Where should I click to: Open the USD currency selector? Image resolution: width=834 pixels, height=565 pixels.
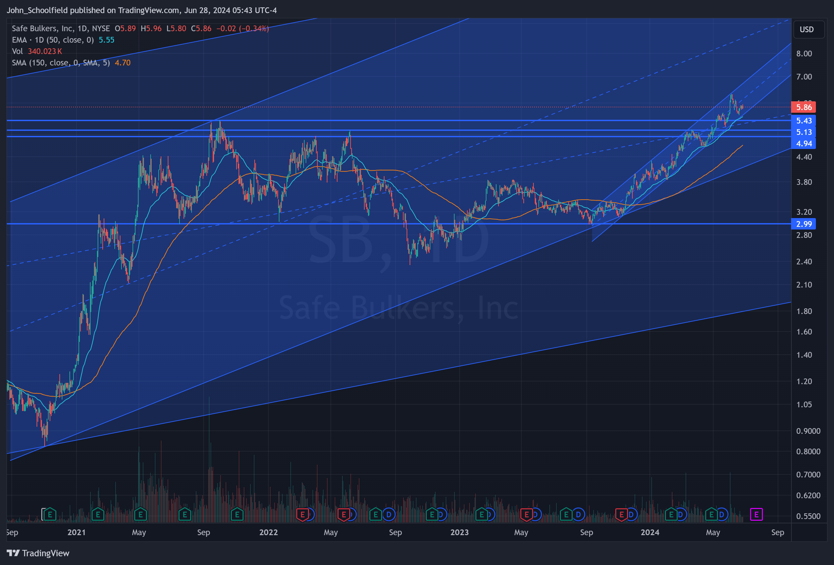(809, 30)
